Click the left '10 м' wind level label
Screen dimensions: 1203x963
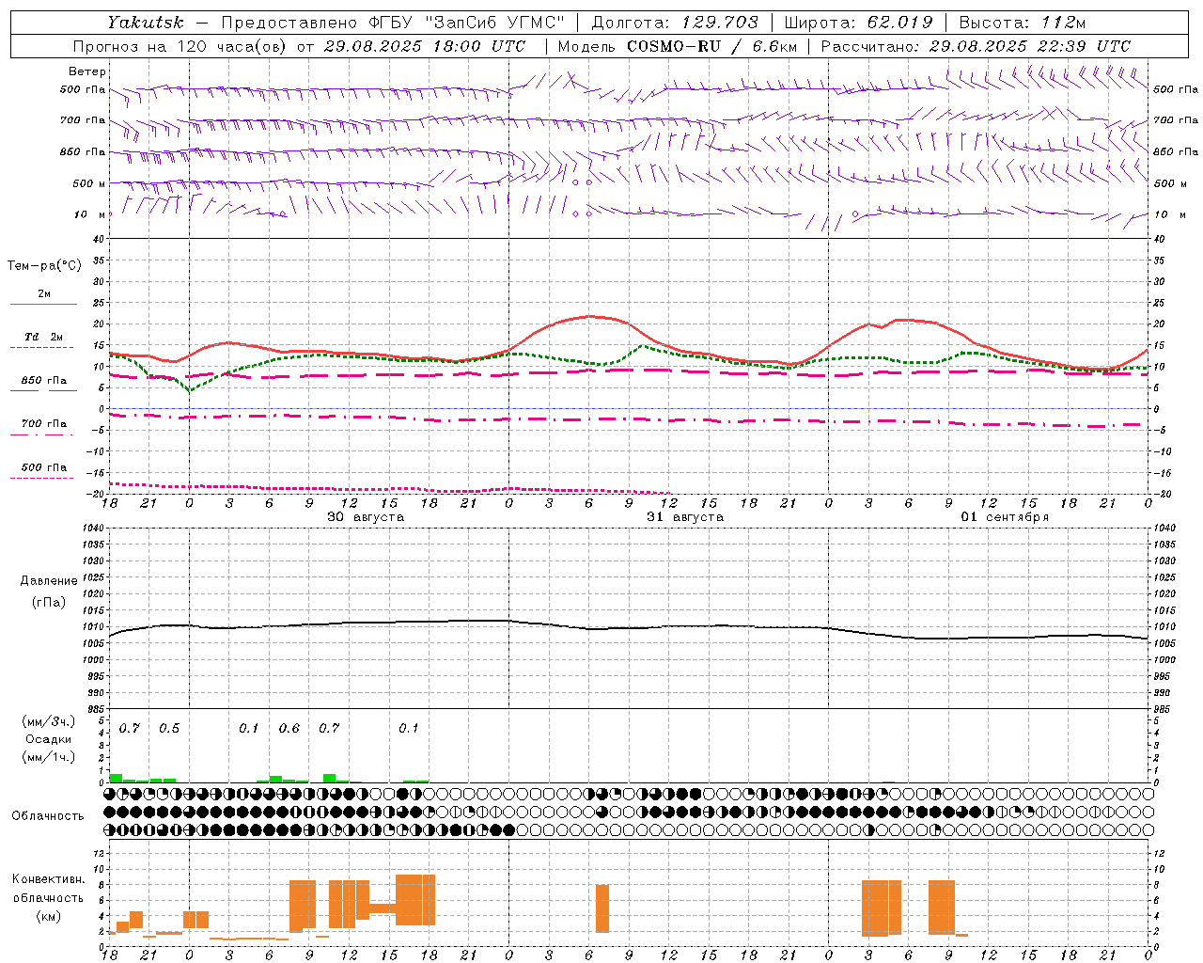[x=90, y=214]
